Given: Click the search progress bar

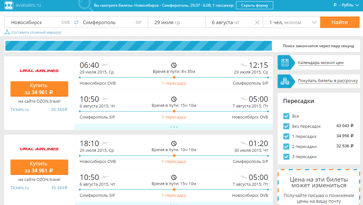Looking at the screenshot, I should coord(138,46).
